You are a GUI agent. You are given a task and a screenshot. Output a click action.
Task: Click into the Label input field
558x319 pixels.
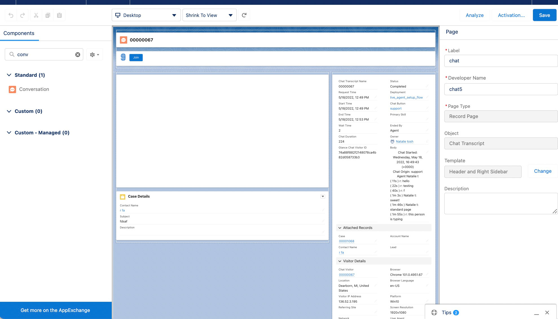pyautogui.click(x=501, y=61)
